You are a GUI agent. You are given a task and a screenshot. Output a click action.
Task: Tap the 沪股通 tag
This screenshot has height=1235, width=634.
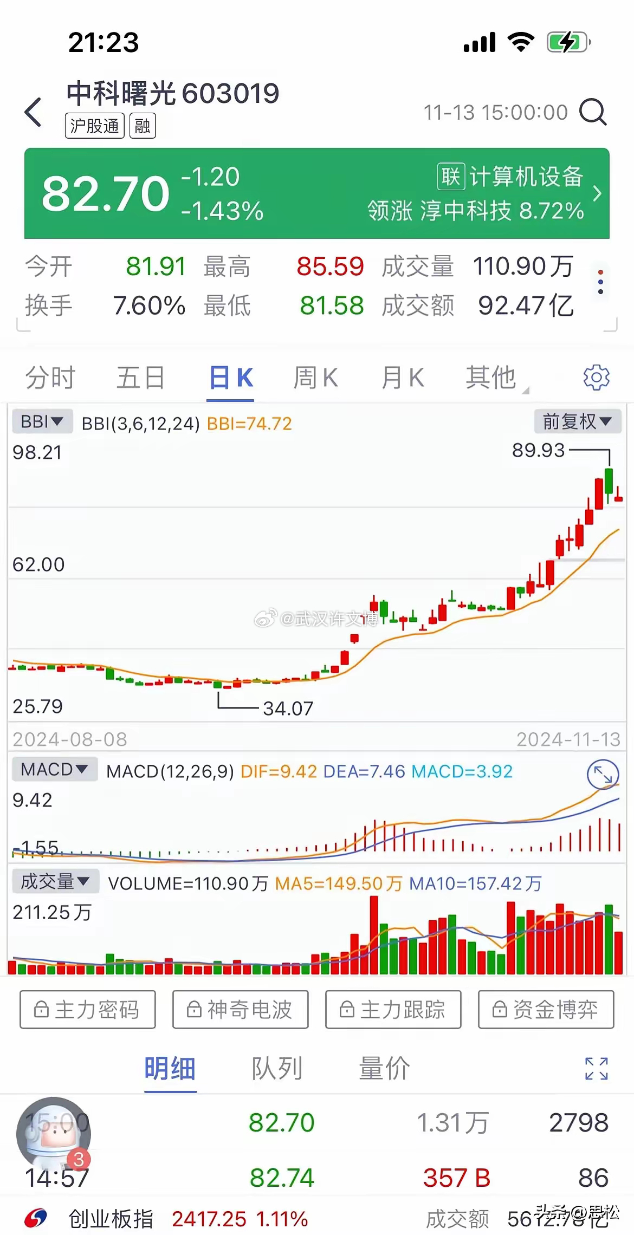95,126
